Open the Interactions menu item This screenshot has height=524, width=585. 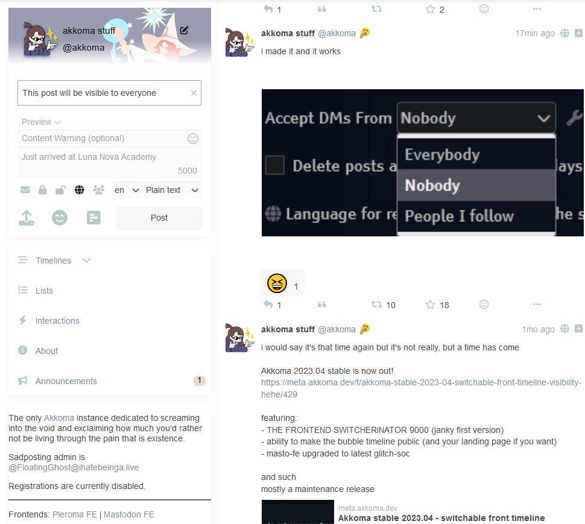pos(57,321)
